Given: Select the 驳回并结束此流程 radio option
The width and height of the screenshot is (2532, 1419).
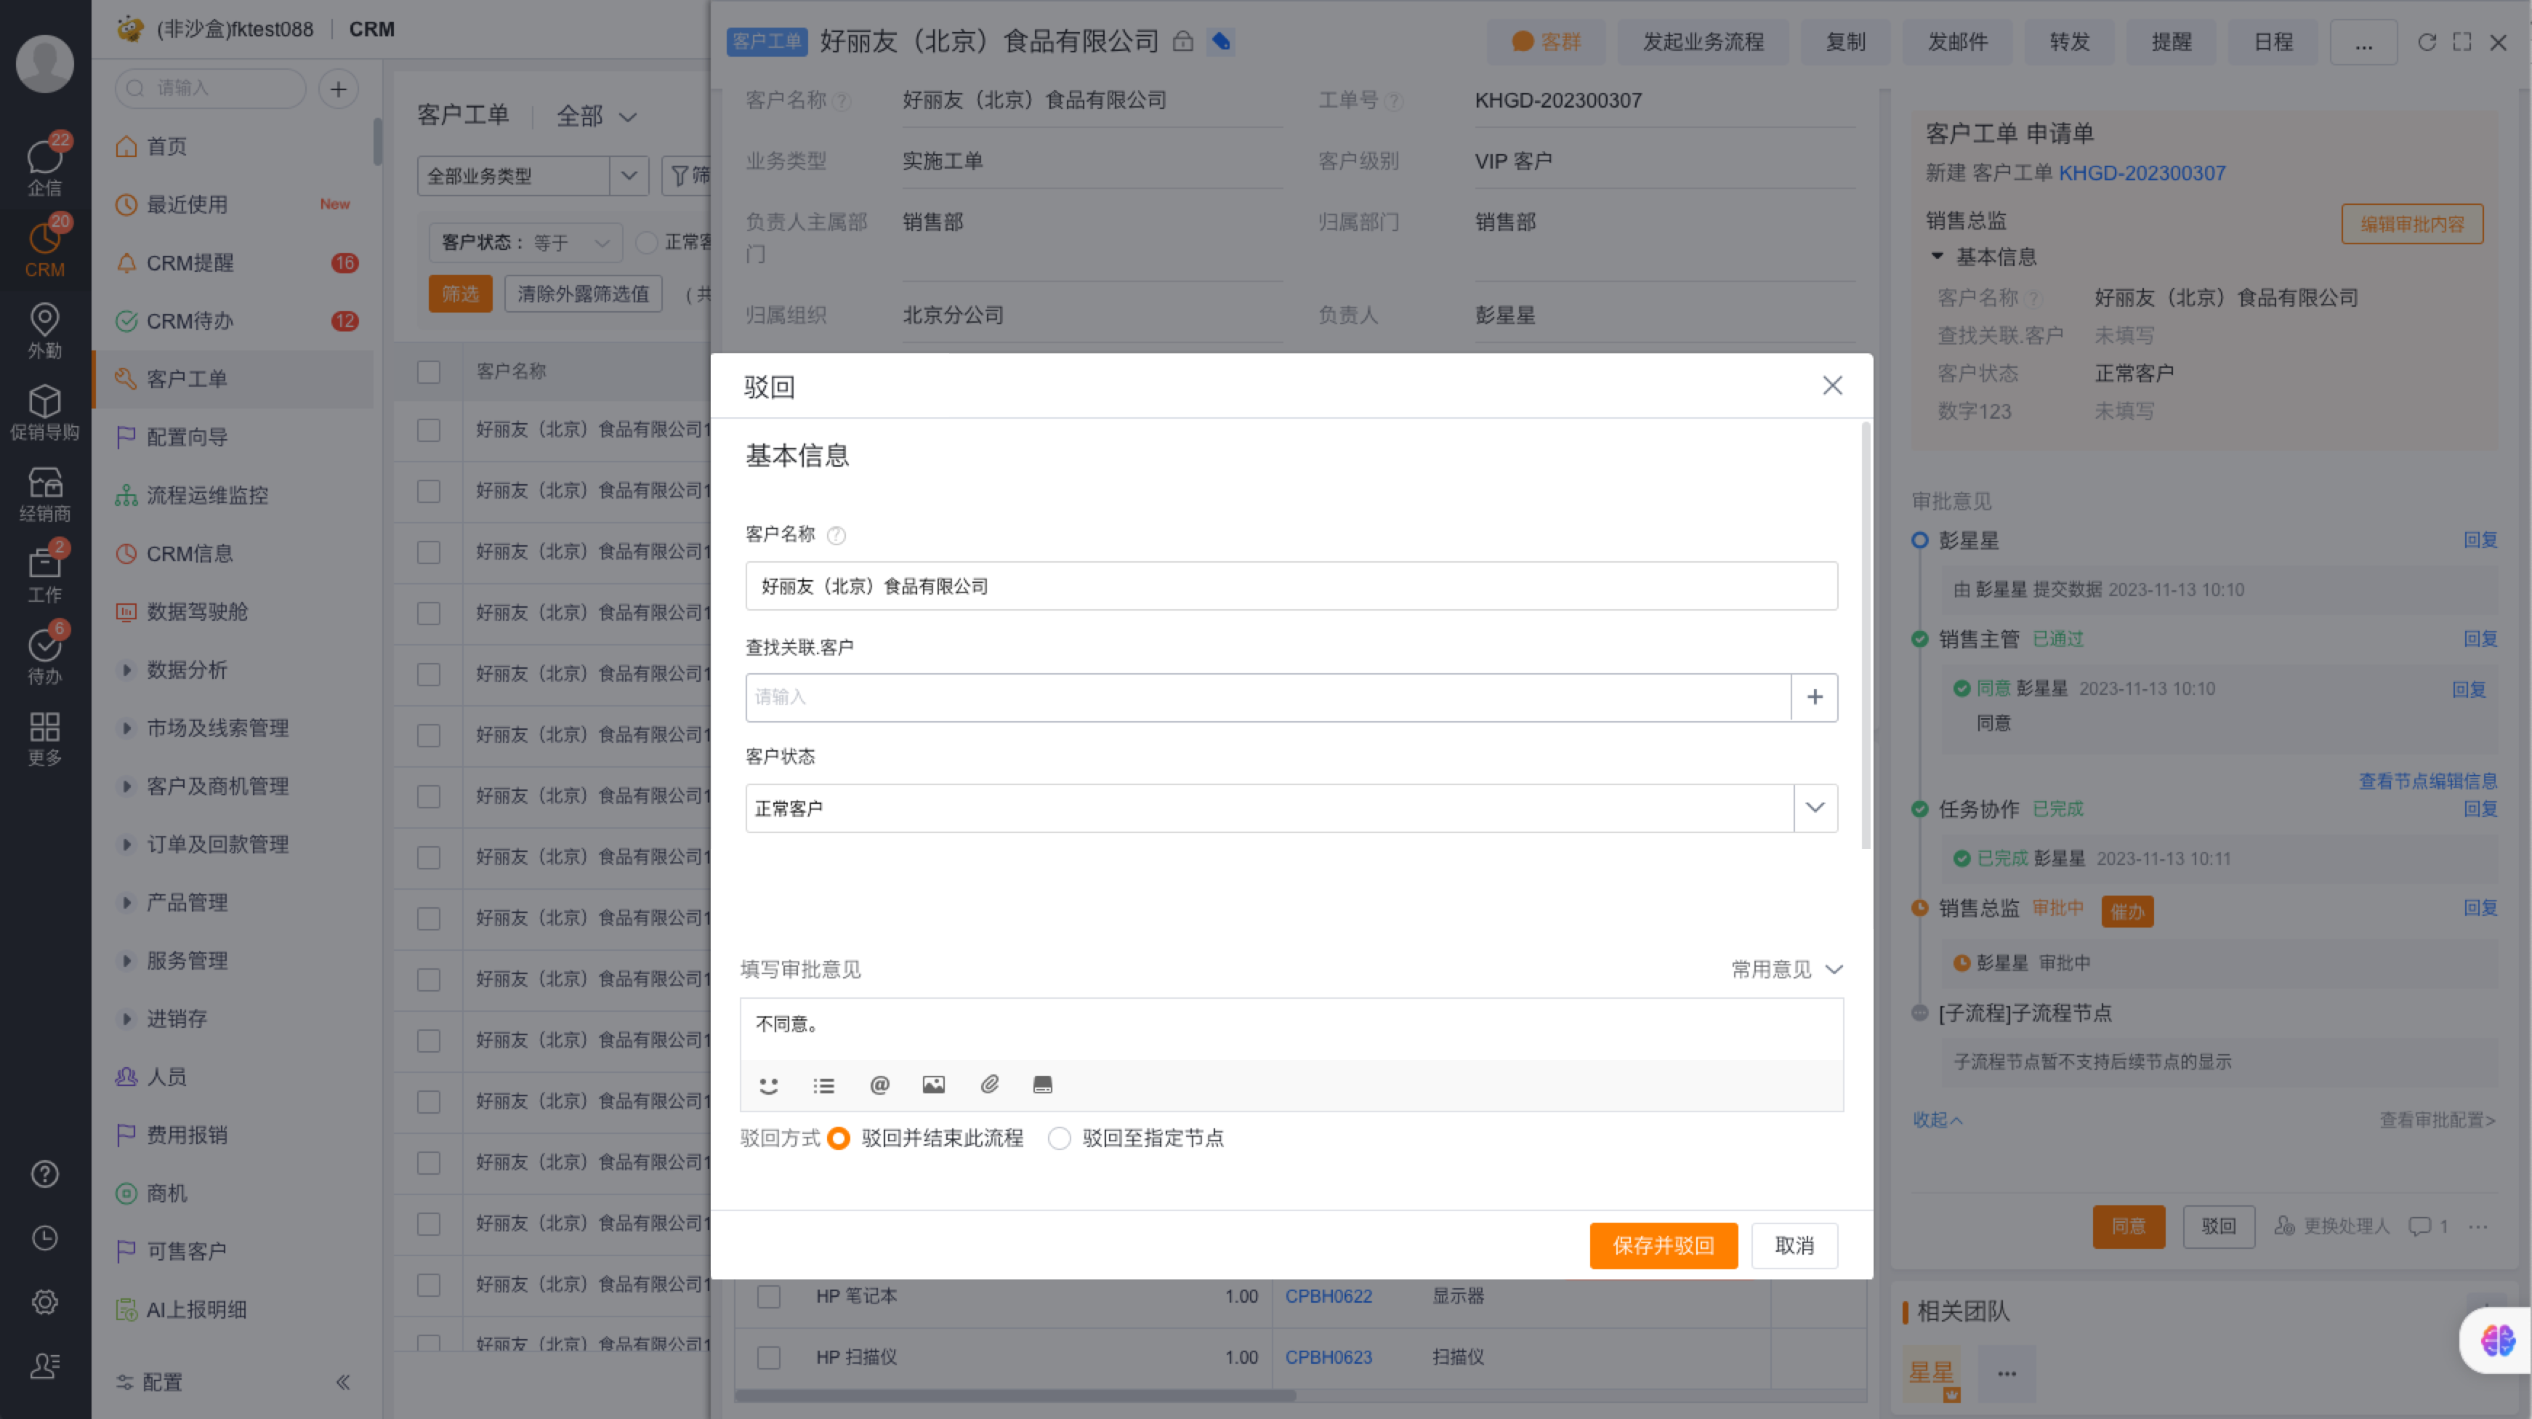Looking at the screenshot, I should click(x=839, y=1138).
